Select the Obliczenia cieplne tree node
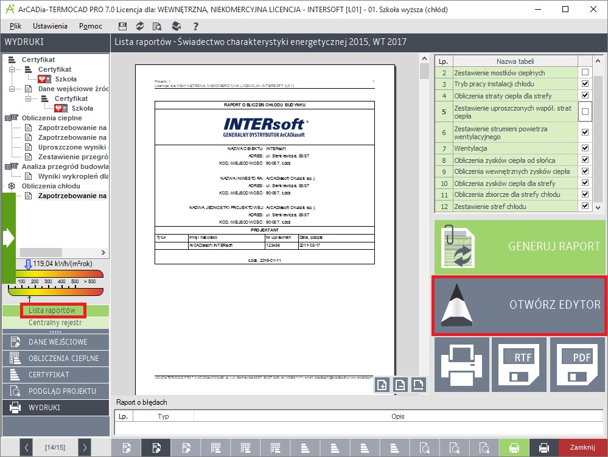Viewport: 608px width, 457px height. 52,118
